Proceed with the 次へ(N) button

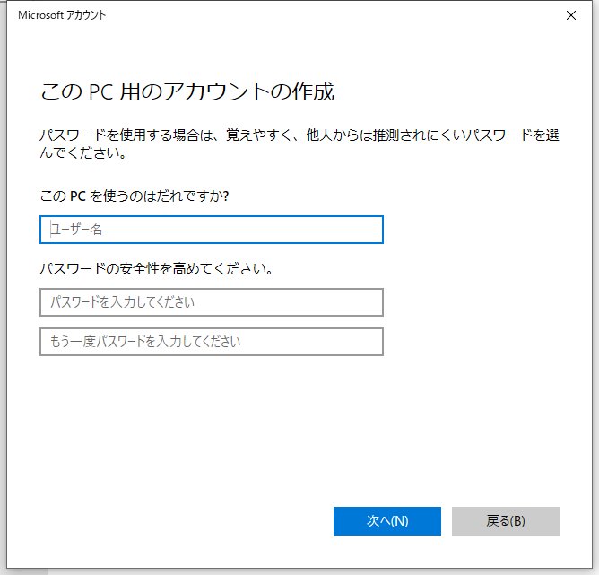tap(387, 521)
